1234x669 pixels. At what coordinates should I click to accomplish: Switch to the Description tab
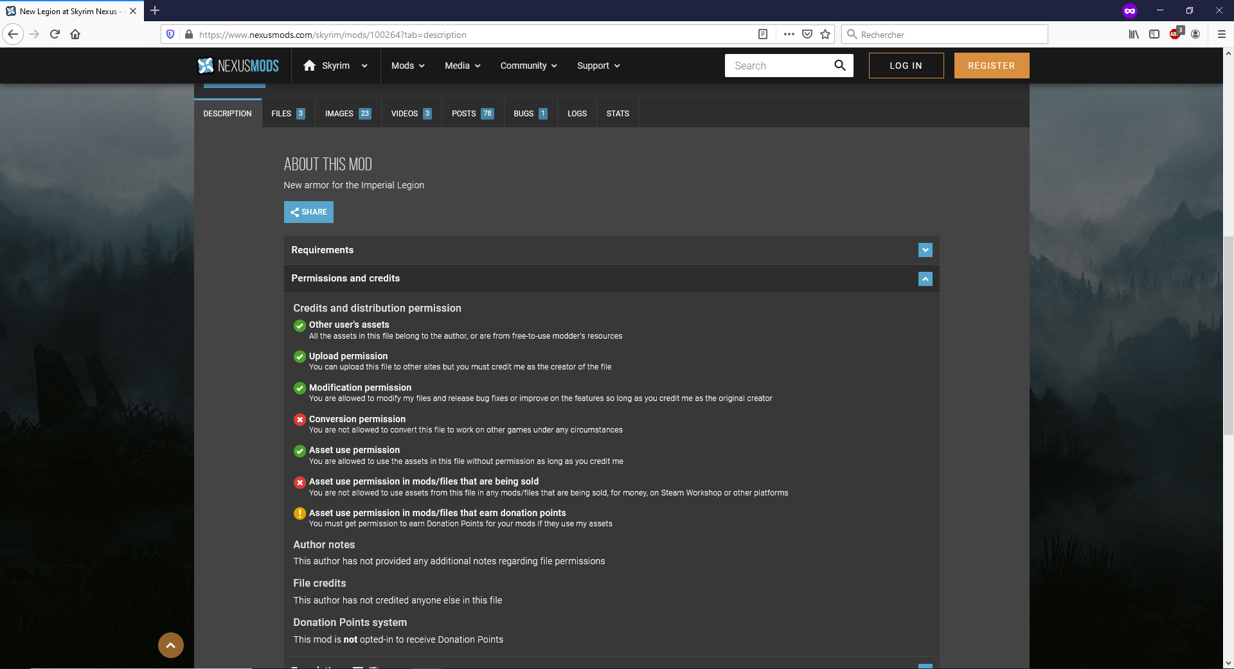(x=228, y=114)
